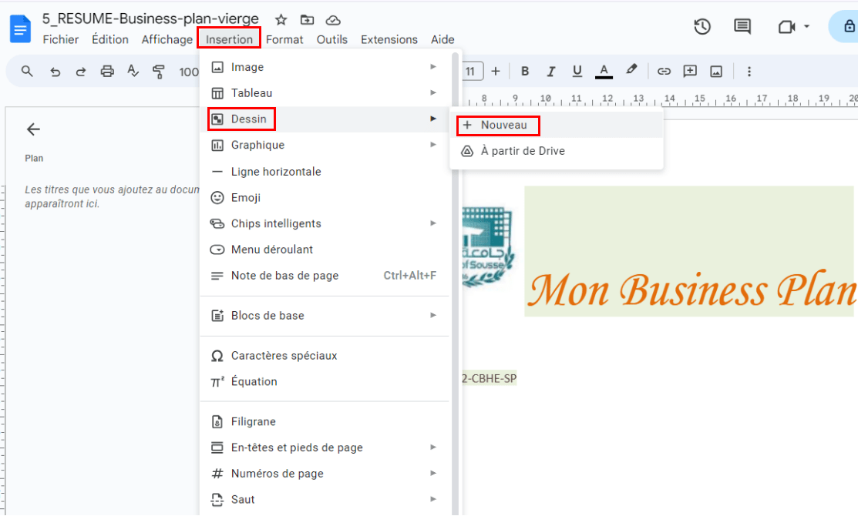Image resolution: width=858 pixels, height=516 pixels.
Task: Insert an Équation
Action: click(325, 381)
